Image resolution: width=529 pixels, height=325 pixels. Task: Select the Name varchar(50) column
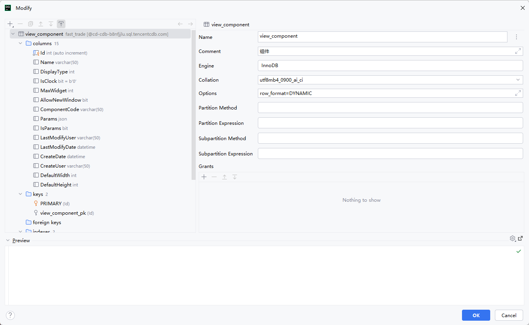[56, 62]
